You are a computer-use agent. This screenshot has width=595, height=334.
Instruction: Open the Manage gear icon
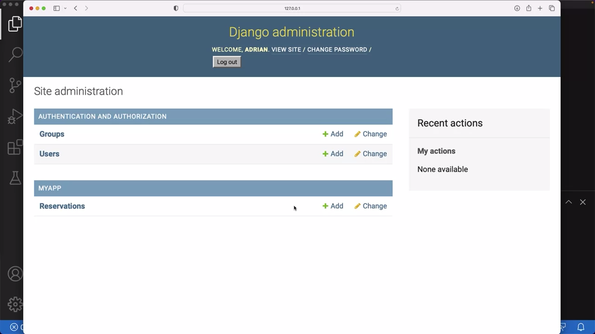pos(15,304)
